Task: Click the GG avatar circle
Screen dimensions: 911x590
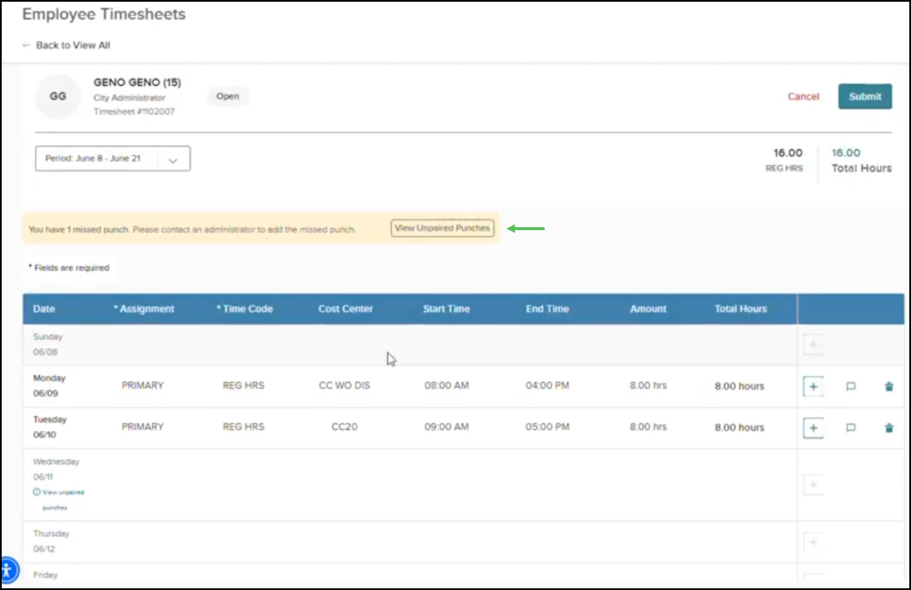Action: click(58, 96)
